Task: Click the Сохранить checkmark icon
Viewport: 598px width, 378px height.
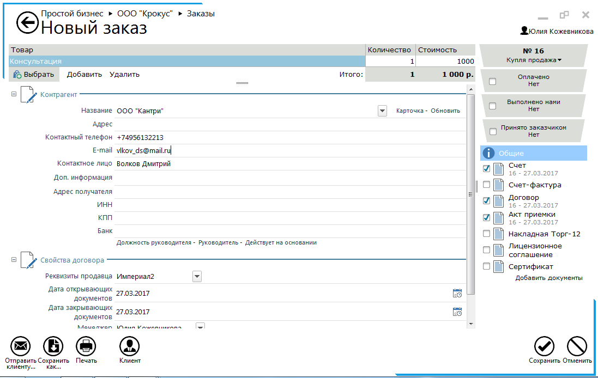Action: click(x=544, y=346)
